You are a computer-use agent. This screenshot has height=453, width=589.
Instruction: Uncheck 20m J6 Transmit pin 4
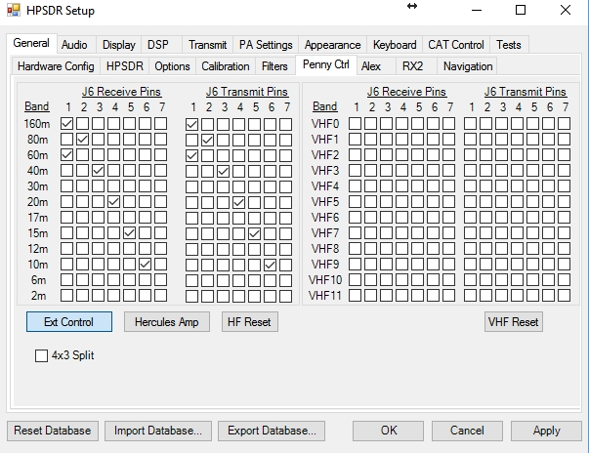(239, 203)
